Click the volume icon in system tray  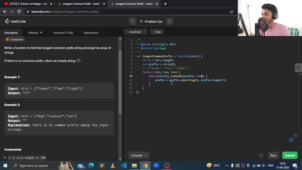[264, 166]
